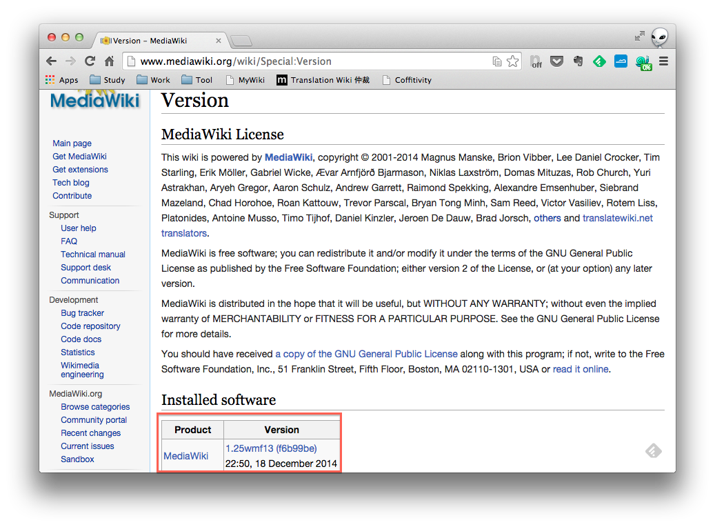The height and width of the screenshot is (527, 715).
Task: Click the alien profile avatar icon
Action: click(x=659, y=37)
